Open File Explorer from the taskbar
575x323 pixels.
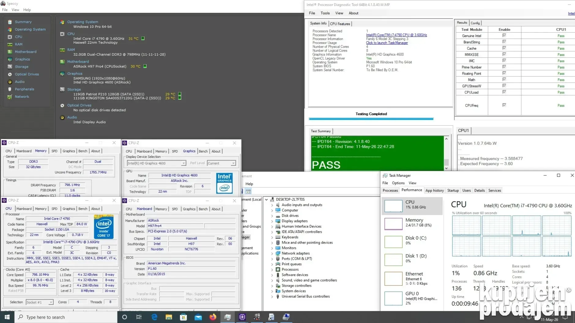click(x=169, y=317)
